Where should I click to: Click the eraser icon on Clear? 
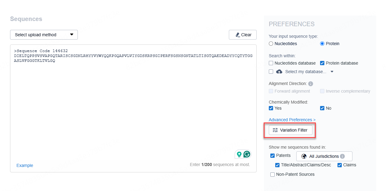tap(238, 35)
